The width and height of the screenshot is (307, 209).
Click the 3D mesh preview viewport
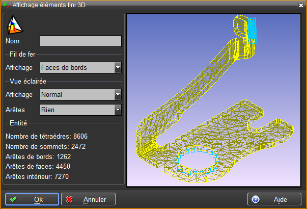click(214, 100)
